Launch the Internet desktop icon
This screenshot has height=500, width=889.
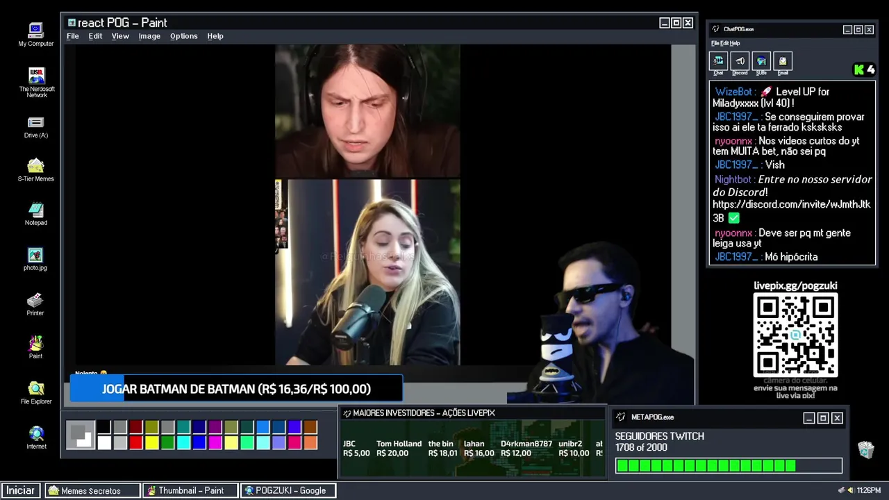(36, 437)
